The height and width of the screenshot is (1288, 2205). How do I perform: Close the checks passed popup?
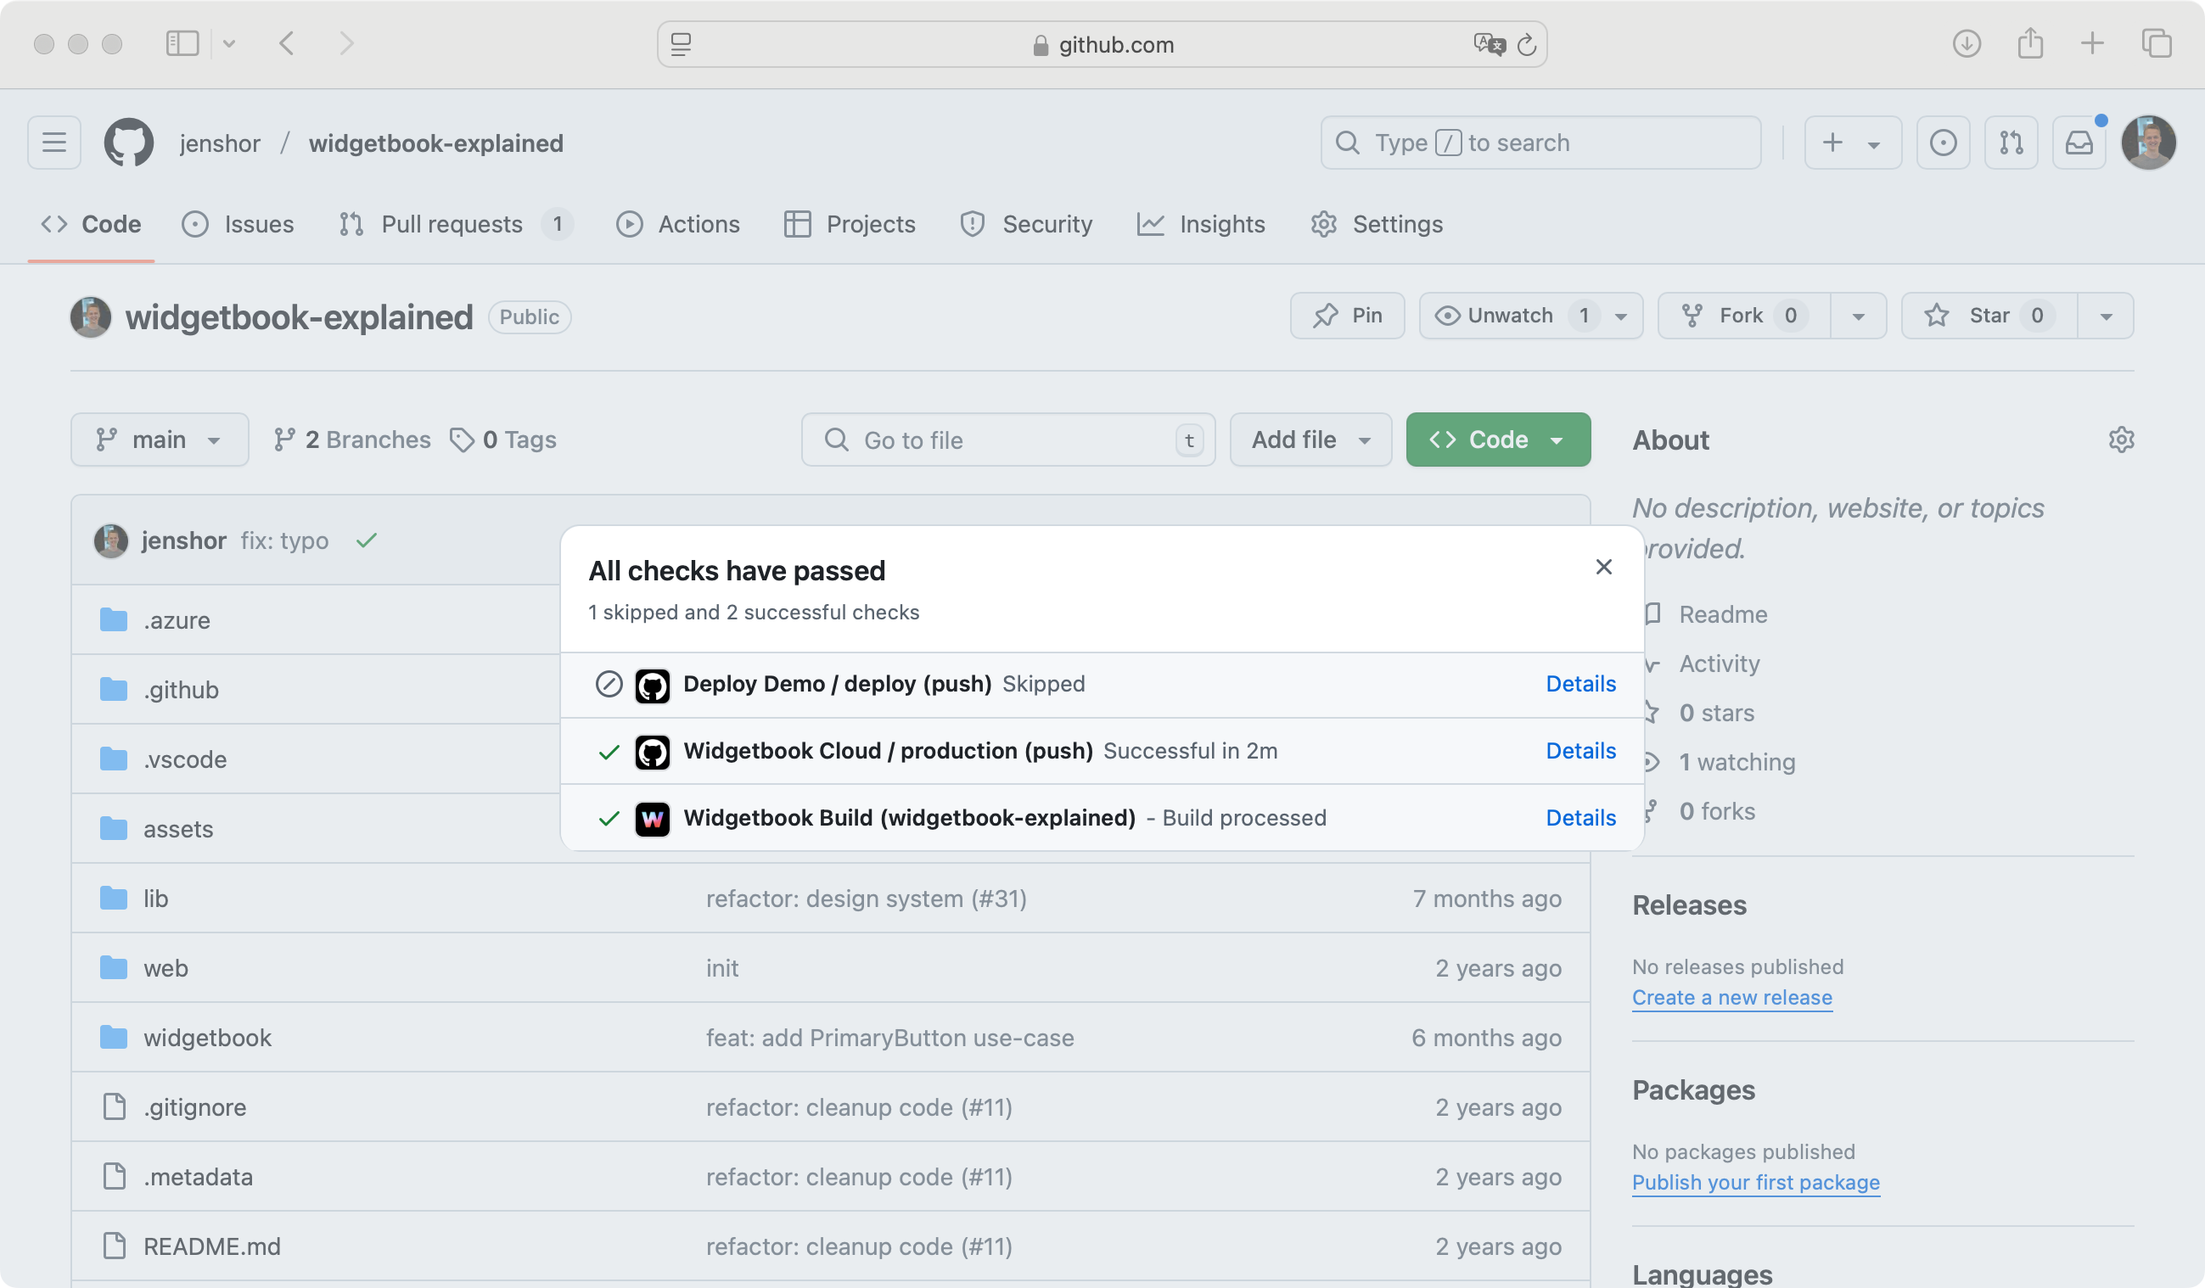click(x=1603, y=567)
